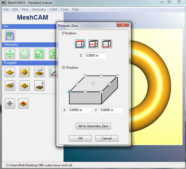Image resolution: width=186 pixels, height=169 pixels.
Task: Open the View menu
Action: 25,9
